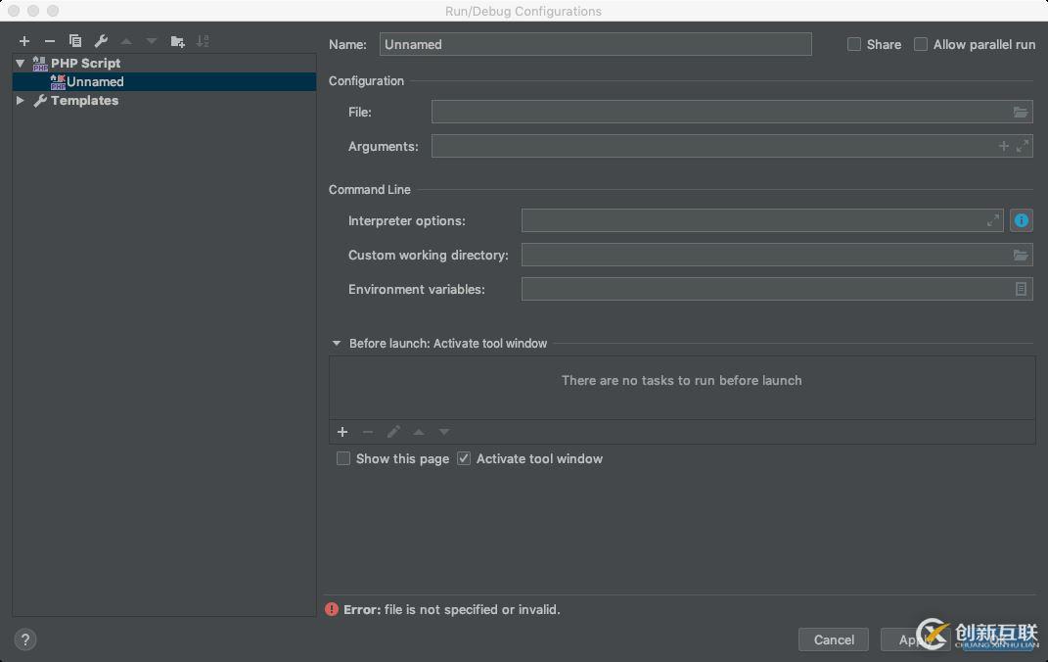Collapse the PHP Script tree node
The width and height of the screenshot is (1048, 662).
pos(21,64)
